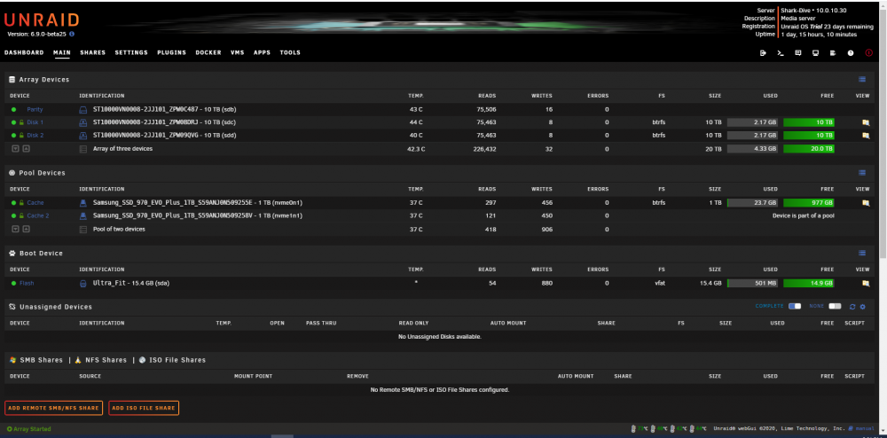Click Cache SSD icon ending S59ANJ0N509255E
Viewport: 887px width, 438px height.
(x=82, y=202)
